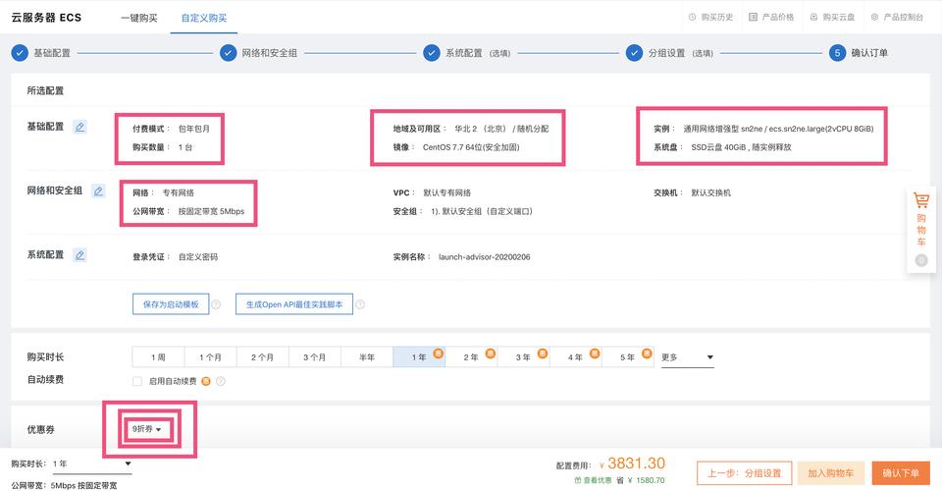Screen dimensions: 942x491
Task: Go to the 基础配置 step label
Action: coord(52,53)
